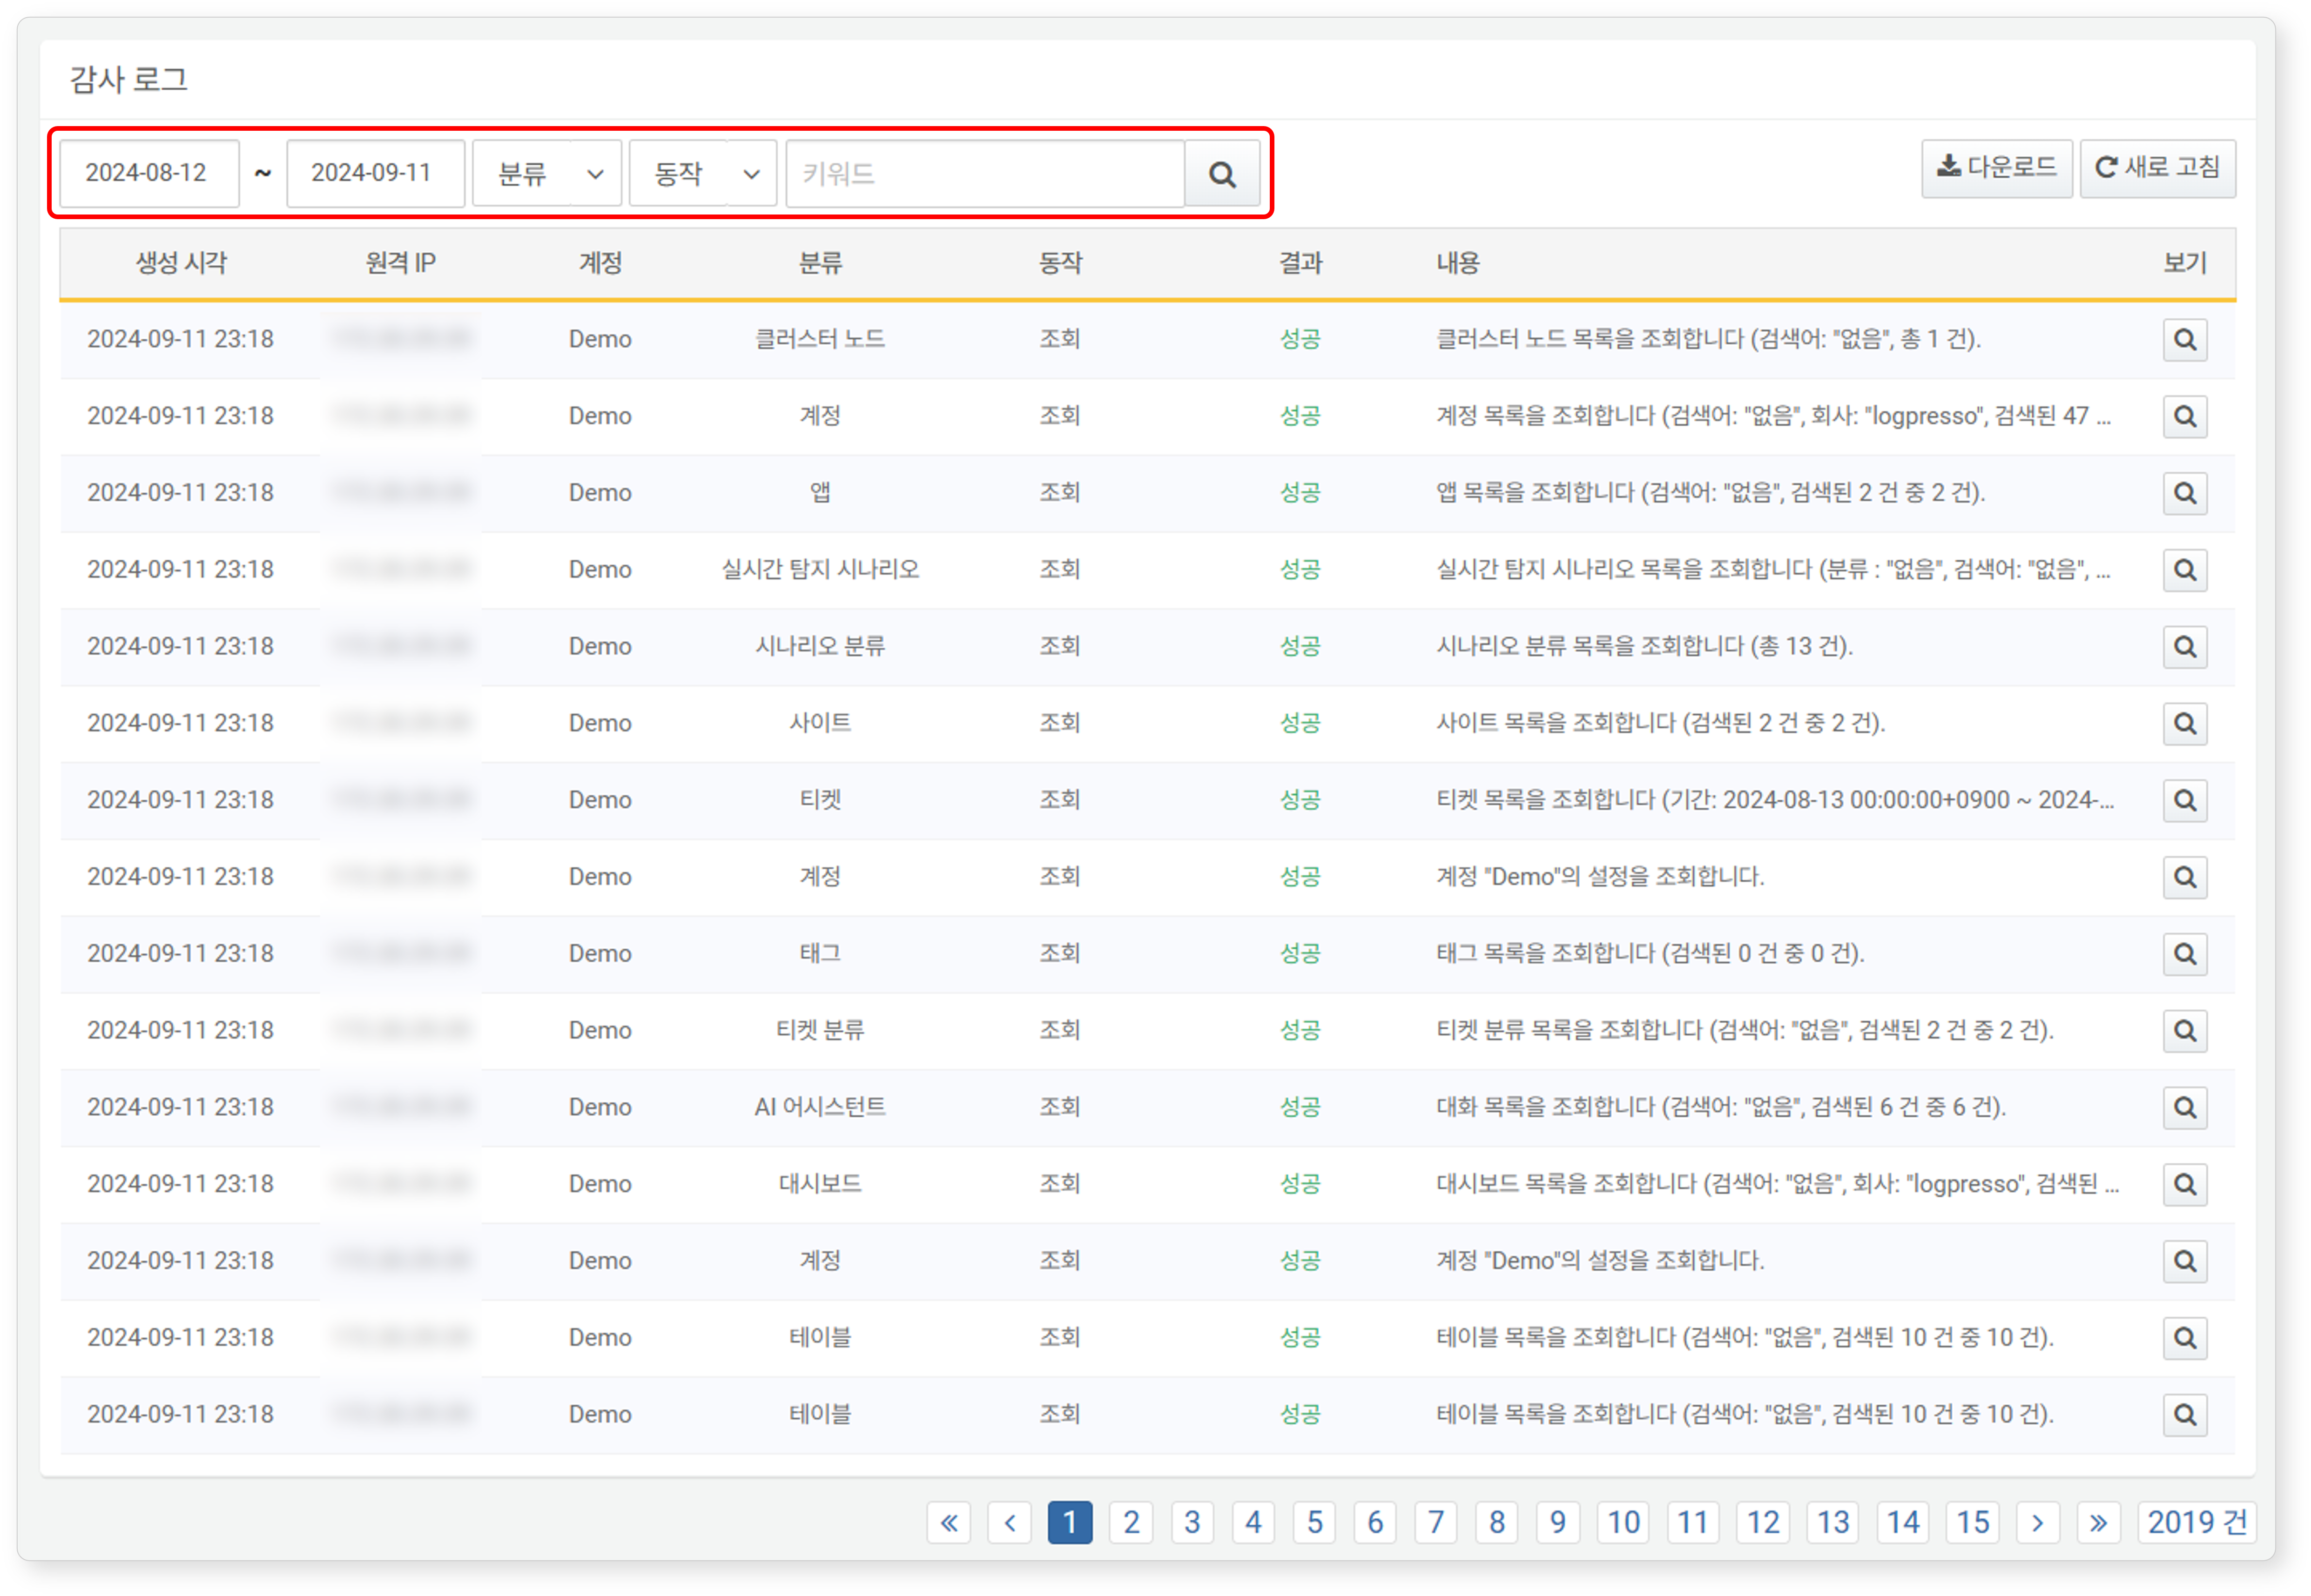The width and height of the screenshot is (2311, 1596).
Task: Click the 원격 IP column header
Action: [400, 263]
